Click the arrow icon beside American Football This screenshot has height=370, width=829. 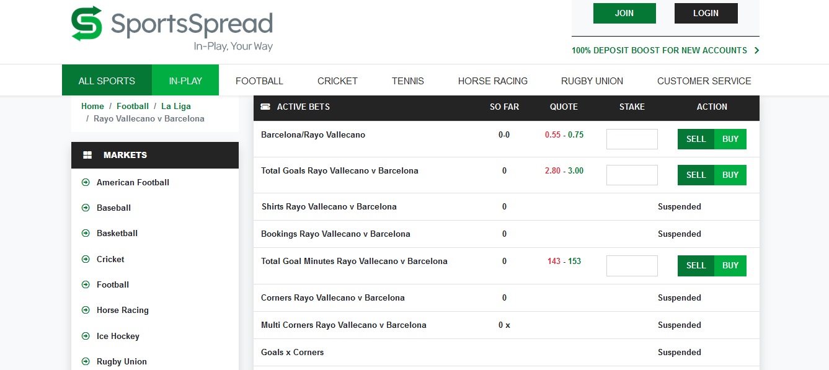tap(86, 182)
